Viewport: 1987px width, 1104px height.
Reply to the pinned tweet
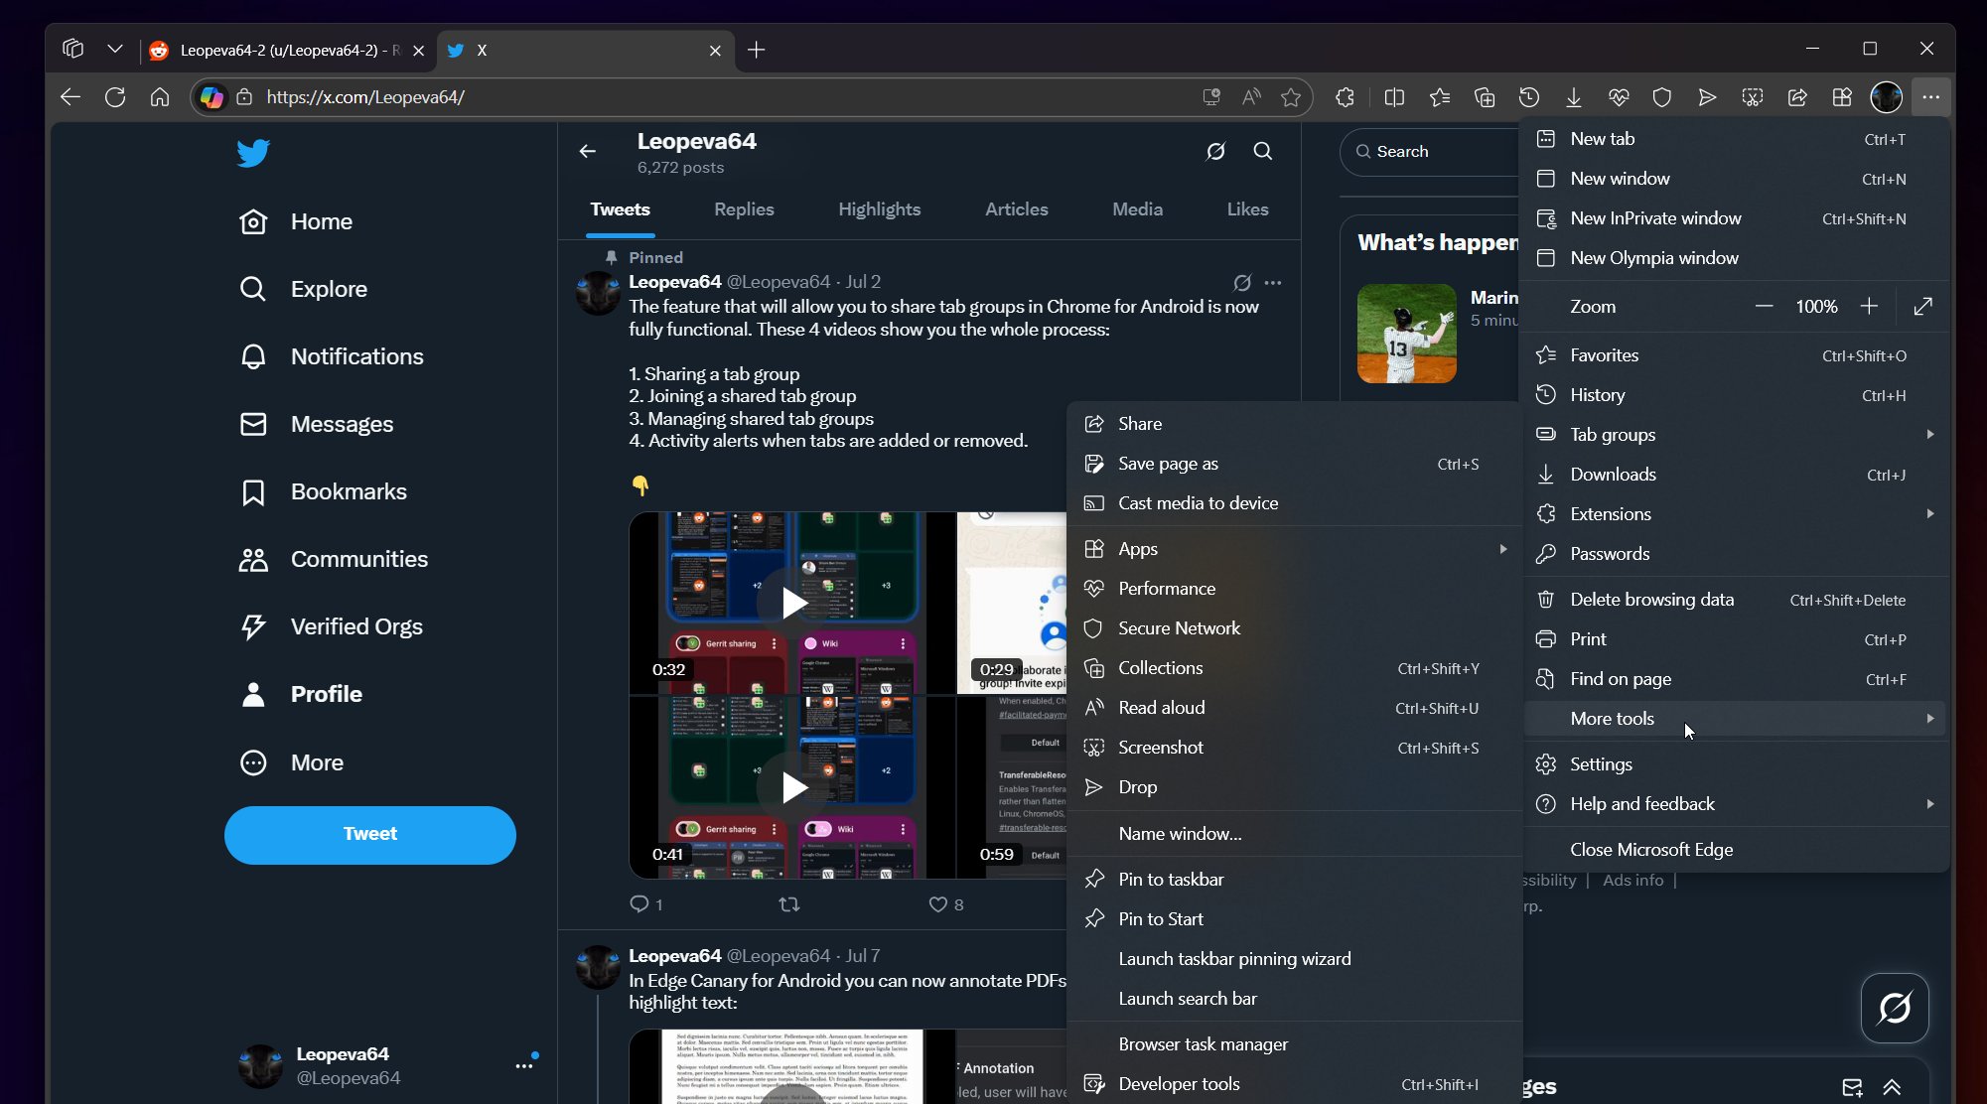pos(645,903)
